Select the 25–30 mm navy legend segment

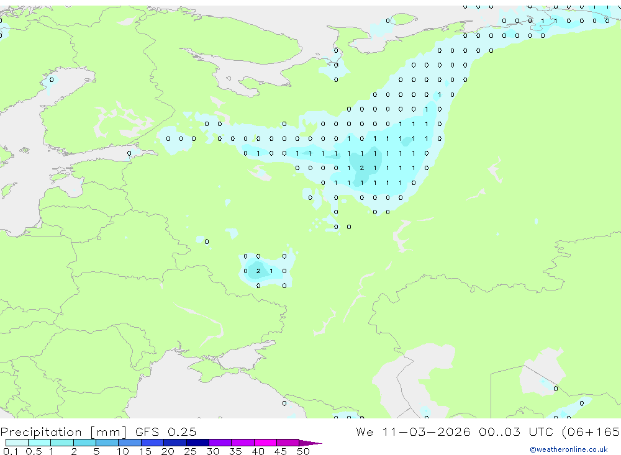coord(197,443)
